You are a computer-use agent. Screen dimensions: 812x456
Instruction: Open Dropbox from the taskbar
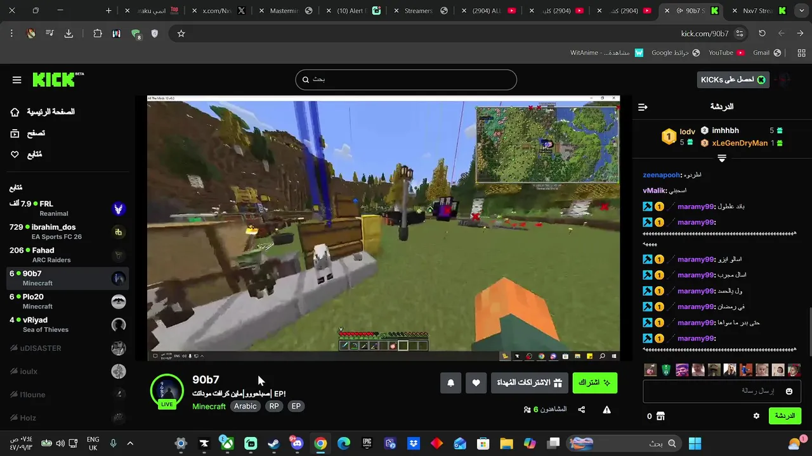(x=414, y=443)
